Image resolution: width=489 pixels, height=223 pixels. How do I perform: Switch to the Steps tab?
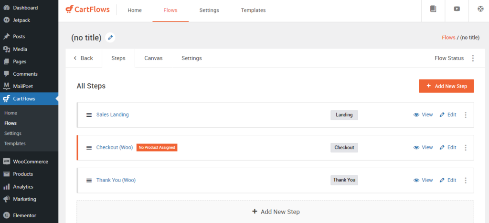pos(118,58)
